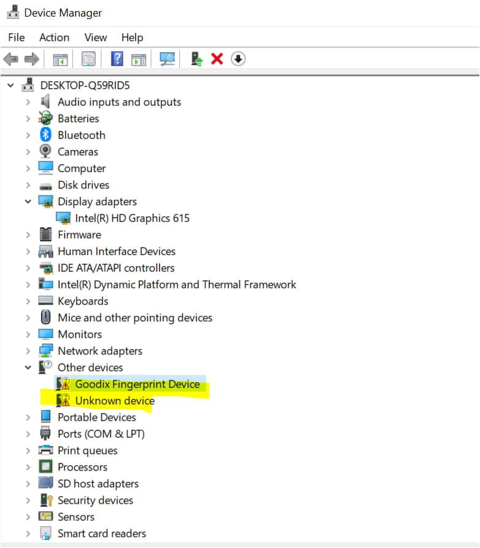Click the Forward arrow toolbar icon
Viewport: 480px width, 548px height.
[x=32, y=59]
